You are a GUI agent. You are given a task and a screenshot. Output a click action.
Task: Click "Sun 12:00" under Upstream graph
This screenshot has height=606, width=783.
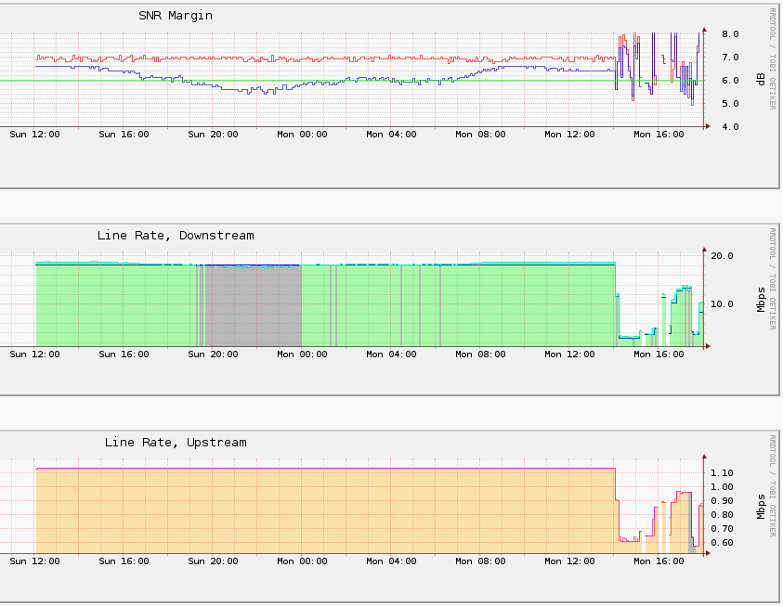34,561
